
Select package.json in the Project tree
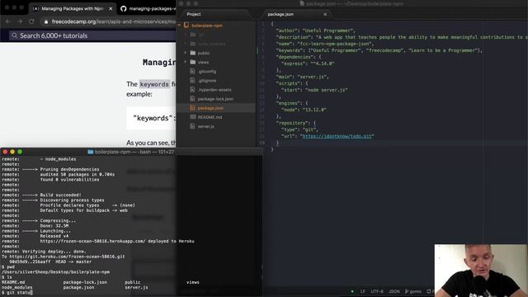(210, 108)
